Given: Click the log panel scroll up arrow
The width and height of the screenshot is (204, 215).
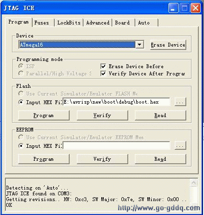Looking at the screenshot, I should [193, 182].
